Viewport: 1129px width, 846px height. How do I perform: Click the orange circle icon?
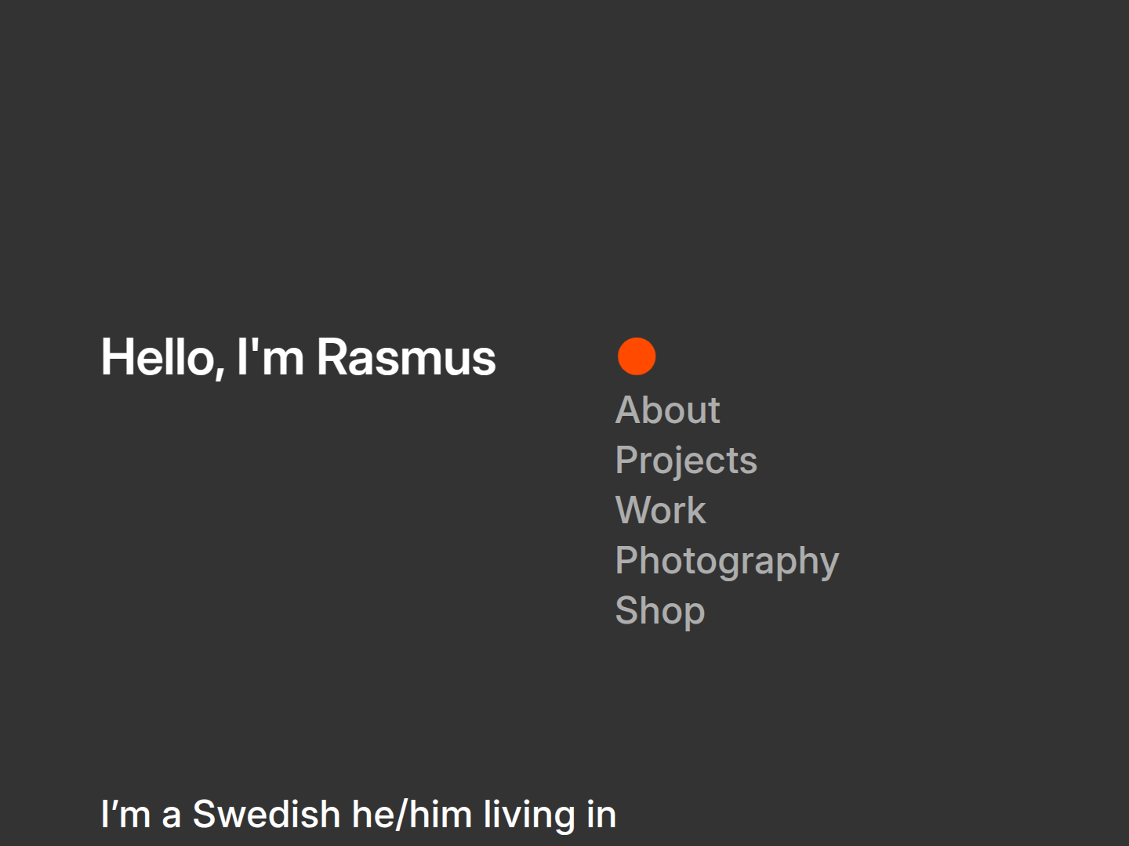[x=637, y=356]
